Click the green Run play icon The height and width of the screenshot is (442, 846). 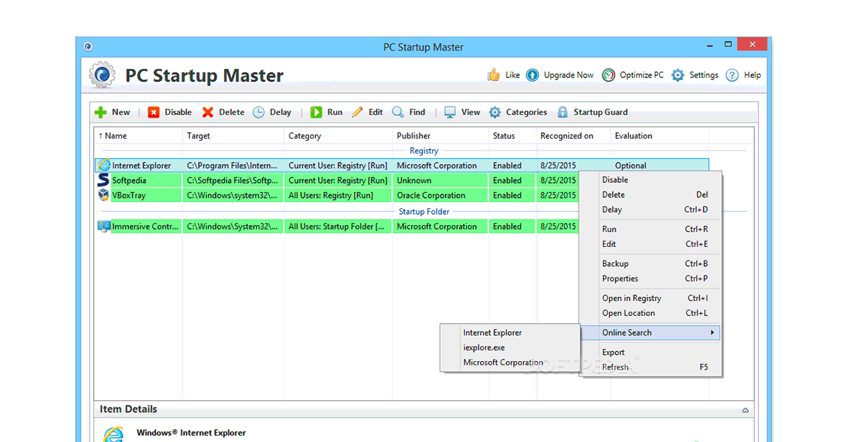point(317,113)
